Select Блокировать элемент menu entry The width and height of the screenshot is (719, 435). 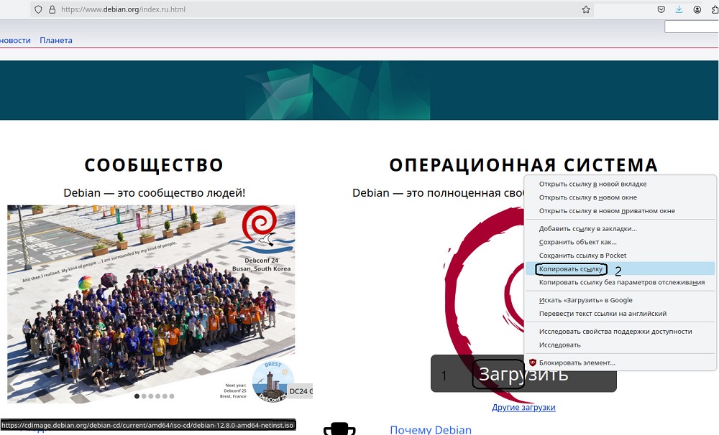tap(620, 362)
